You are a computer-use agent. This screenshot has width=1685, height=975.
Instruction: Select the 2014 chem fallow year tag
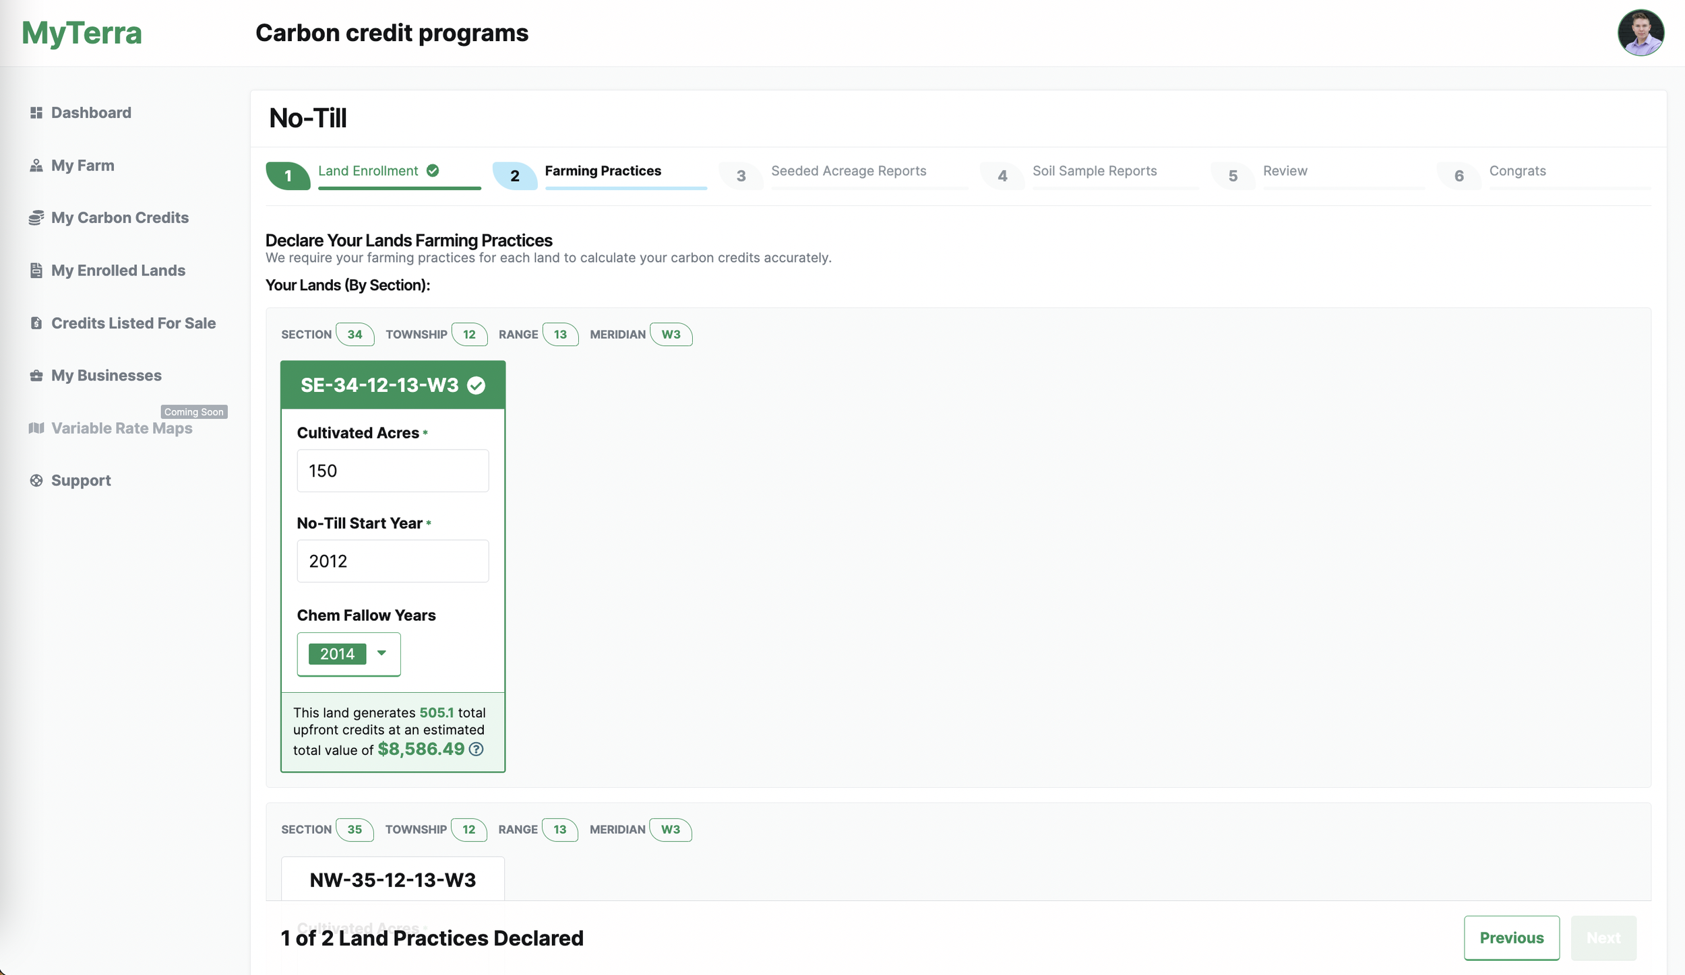click(337, 654)
